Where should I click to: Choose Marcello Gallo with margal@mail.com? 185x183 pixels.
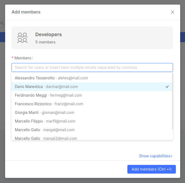coord(44,130)
